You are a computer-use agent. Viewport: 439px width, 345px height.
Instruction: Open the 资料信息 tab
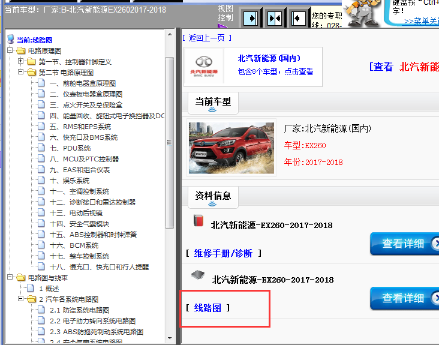point(213,197)
